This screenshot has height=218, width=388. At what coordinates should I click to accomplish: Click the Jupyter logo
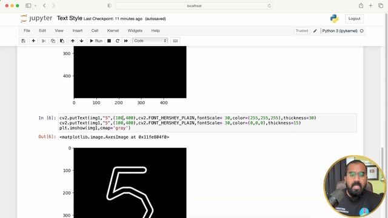point(36,18)
